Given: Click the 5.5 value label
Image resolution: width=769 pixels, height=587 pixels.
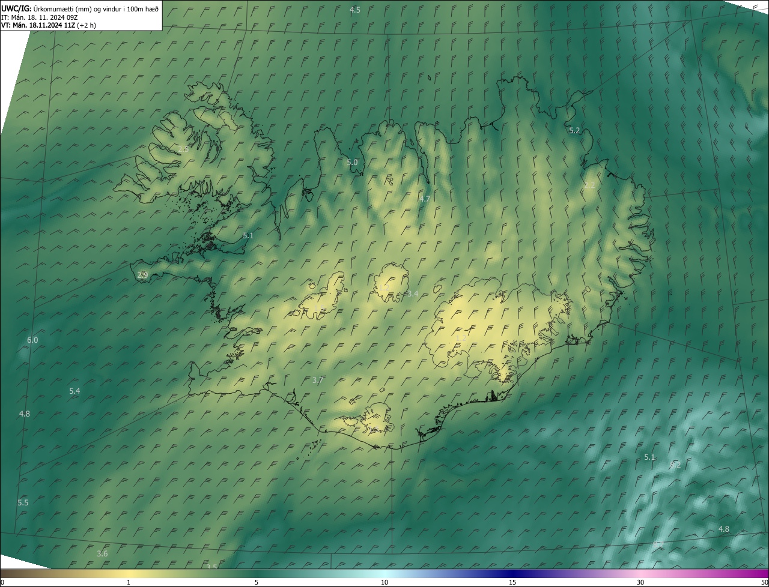Looking at the screenshot, I should (x=23, y=502).
